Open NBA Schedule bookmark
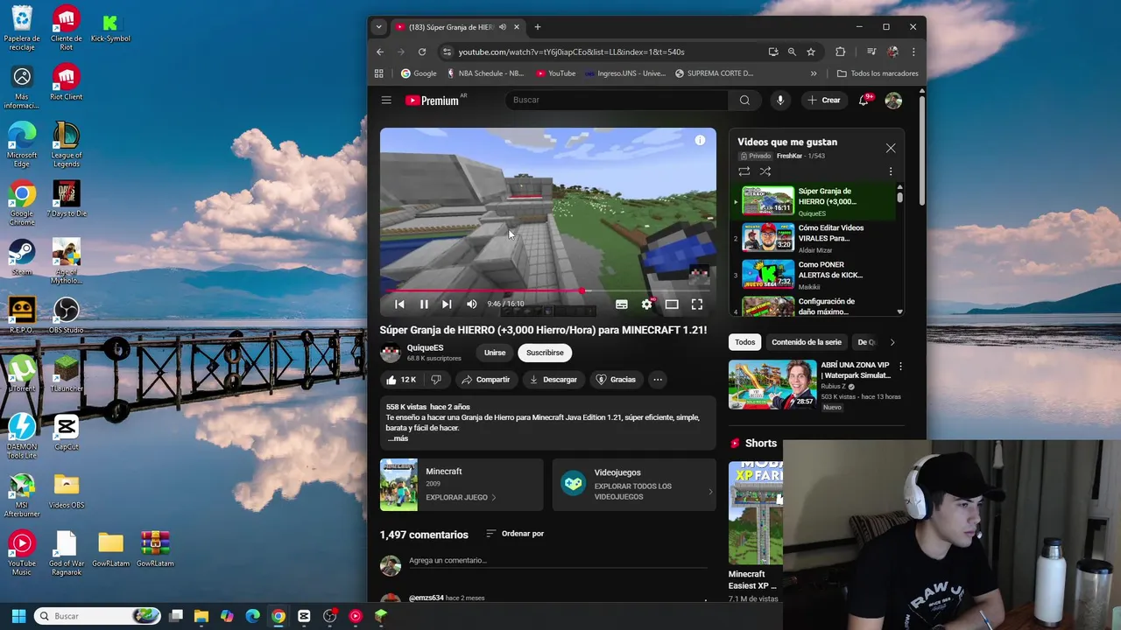This screenshot has width=1121, height=630. point(485,73)
